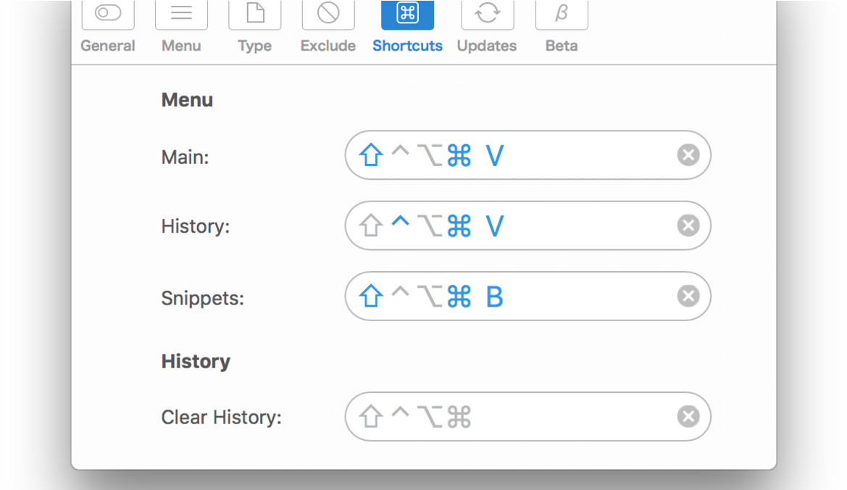Toggle Option modifier in Snippets shortcut
847x490 pixels.
tap(430, 296)
